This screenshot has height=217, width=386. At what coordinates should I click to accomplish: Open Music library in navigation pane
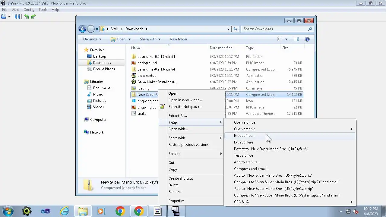click(98, 94)
